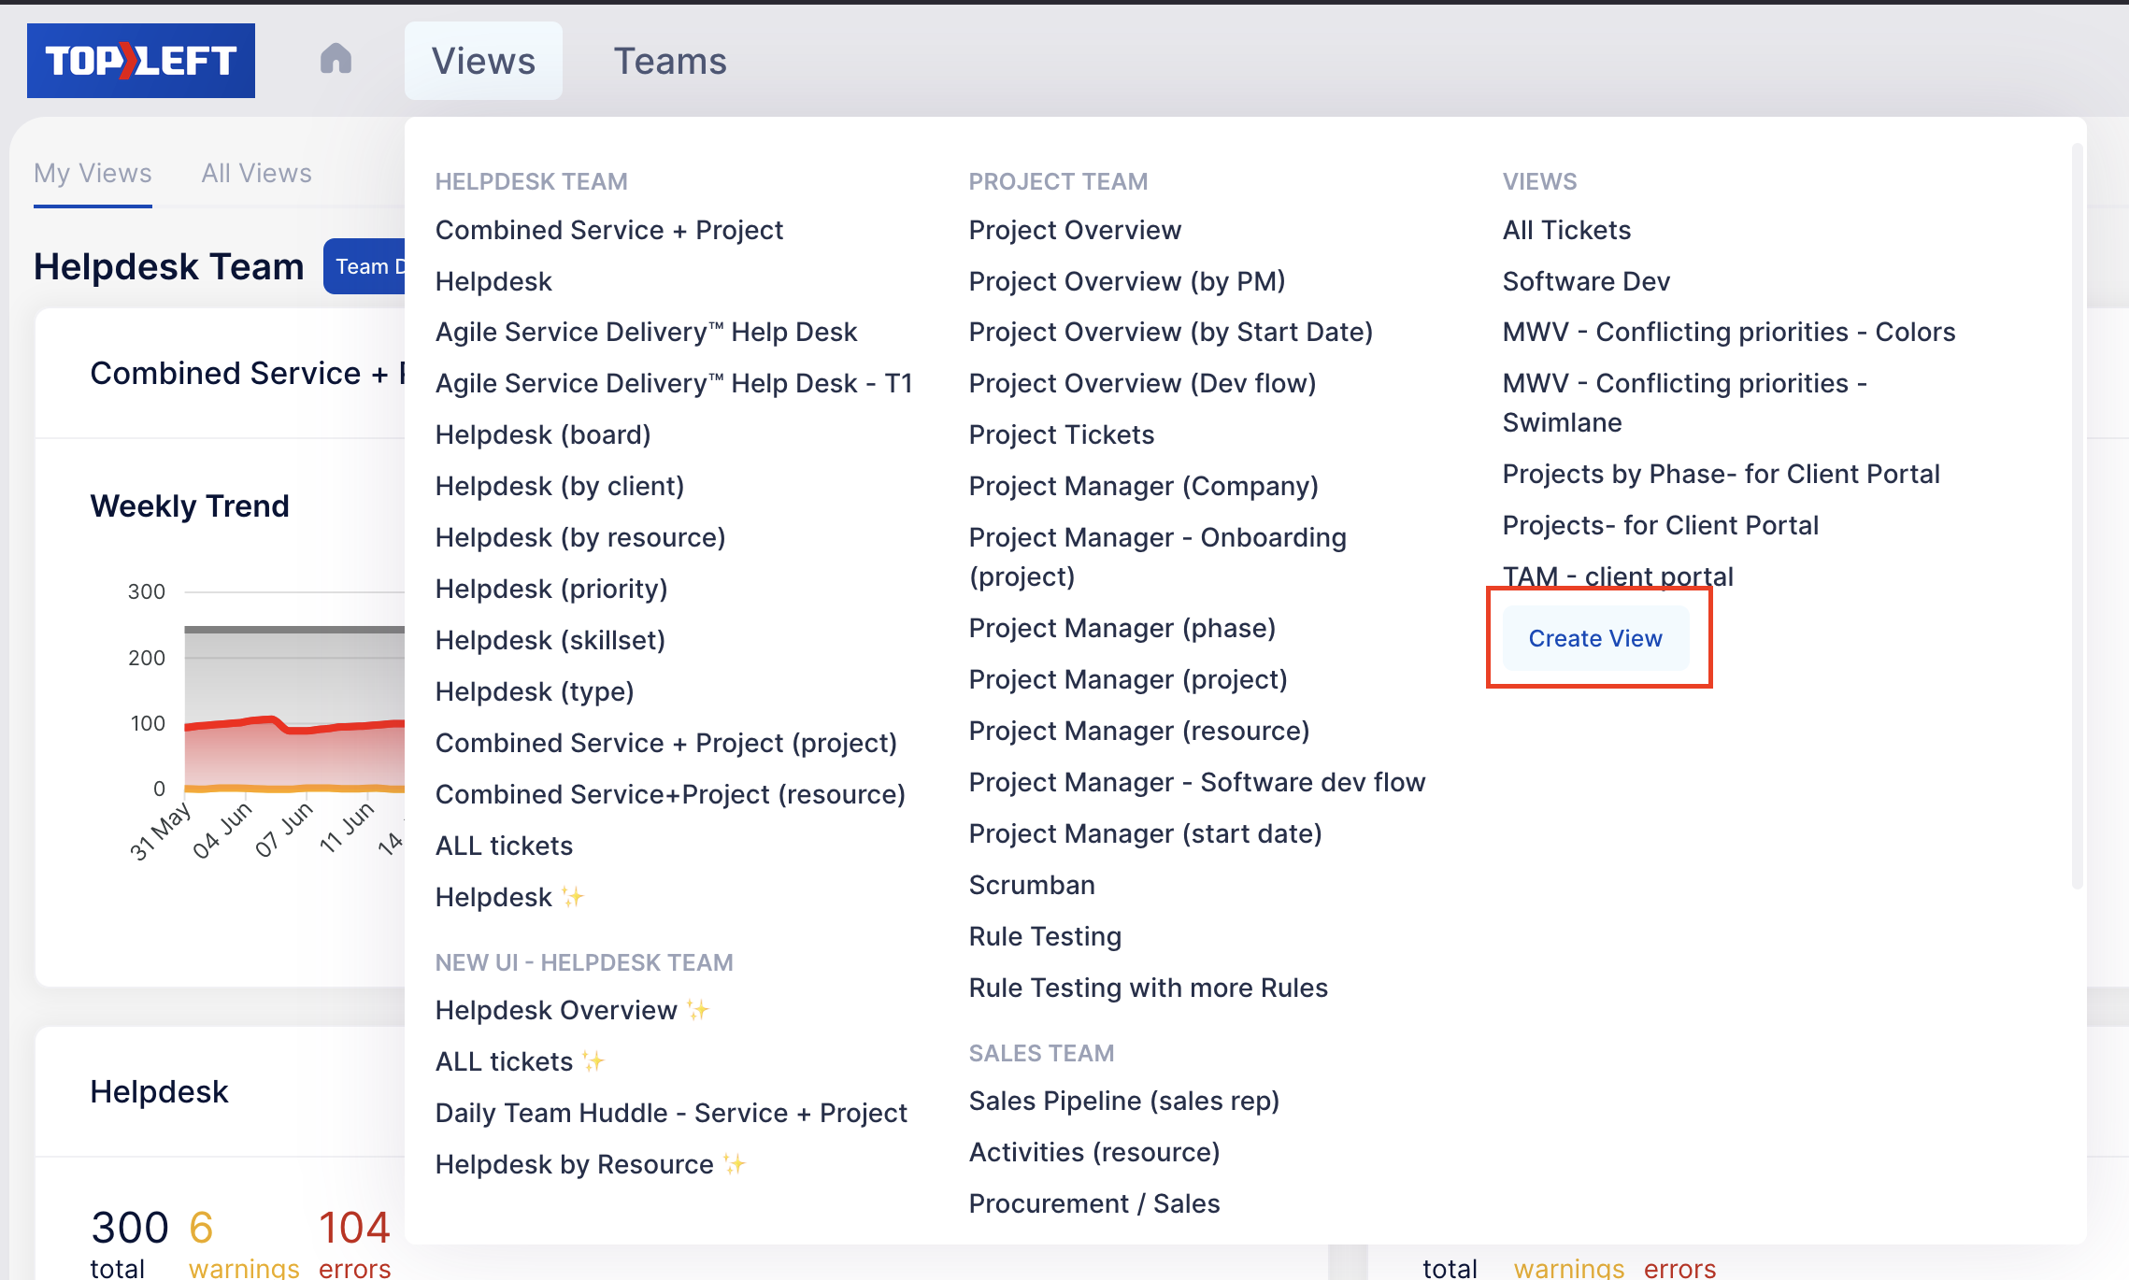Open Project Overview (by PM)
Viewport: 2129px width, 1280px height.
pos(1127,281)
